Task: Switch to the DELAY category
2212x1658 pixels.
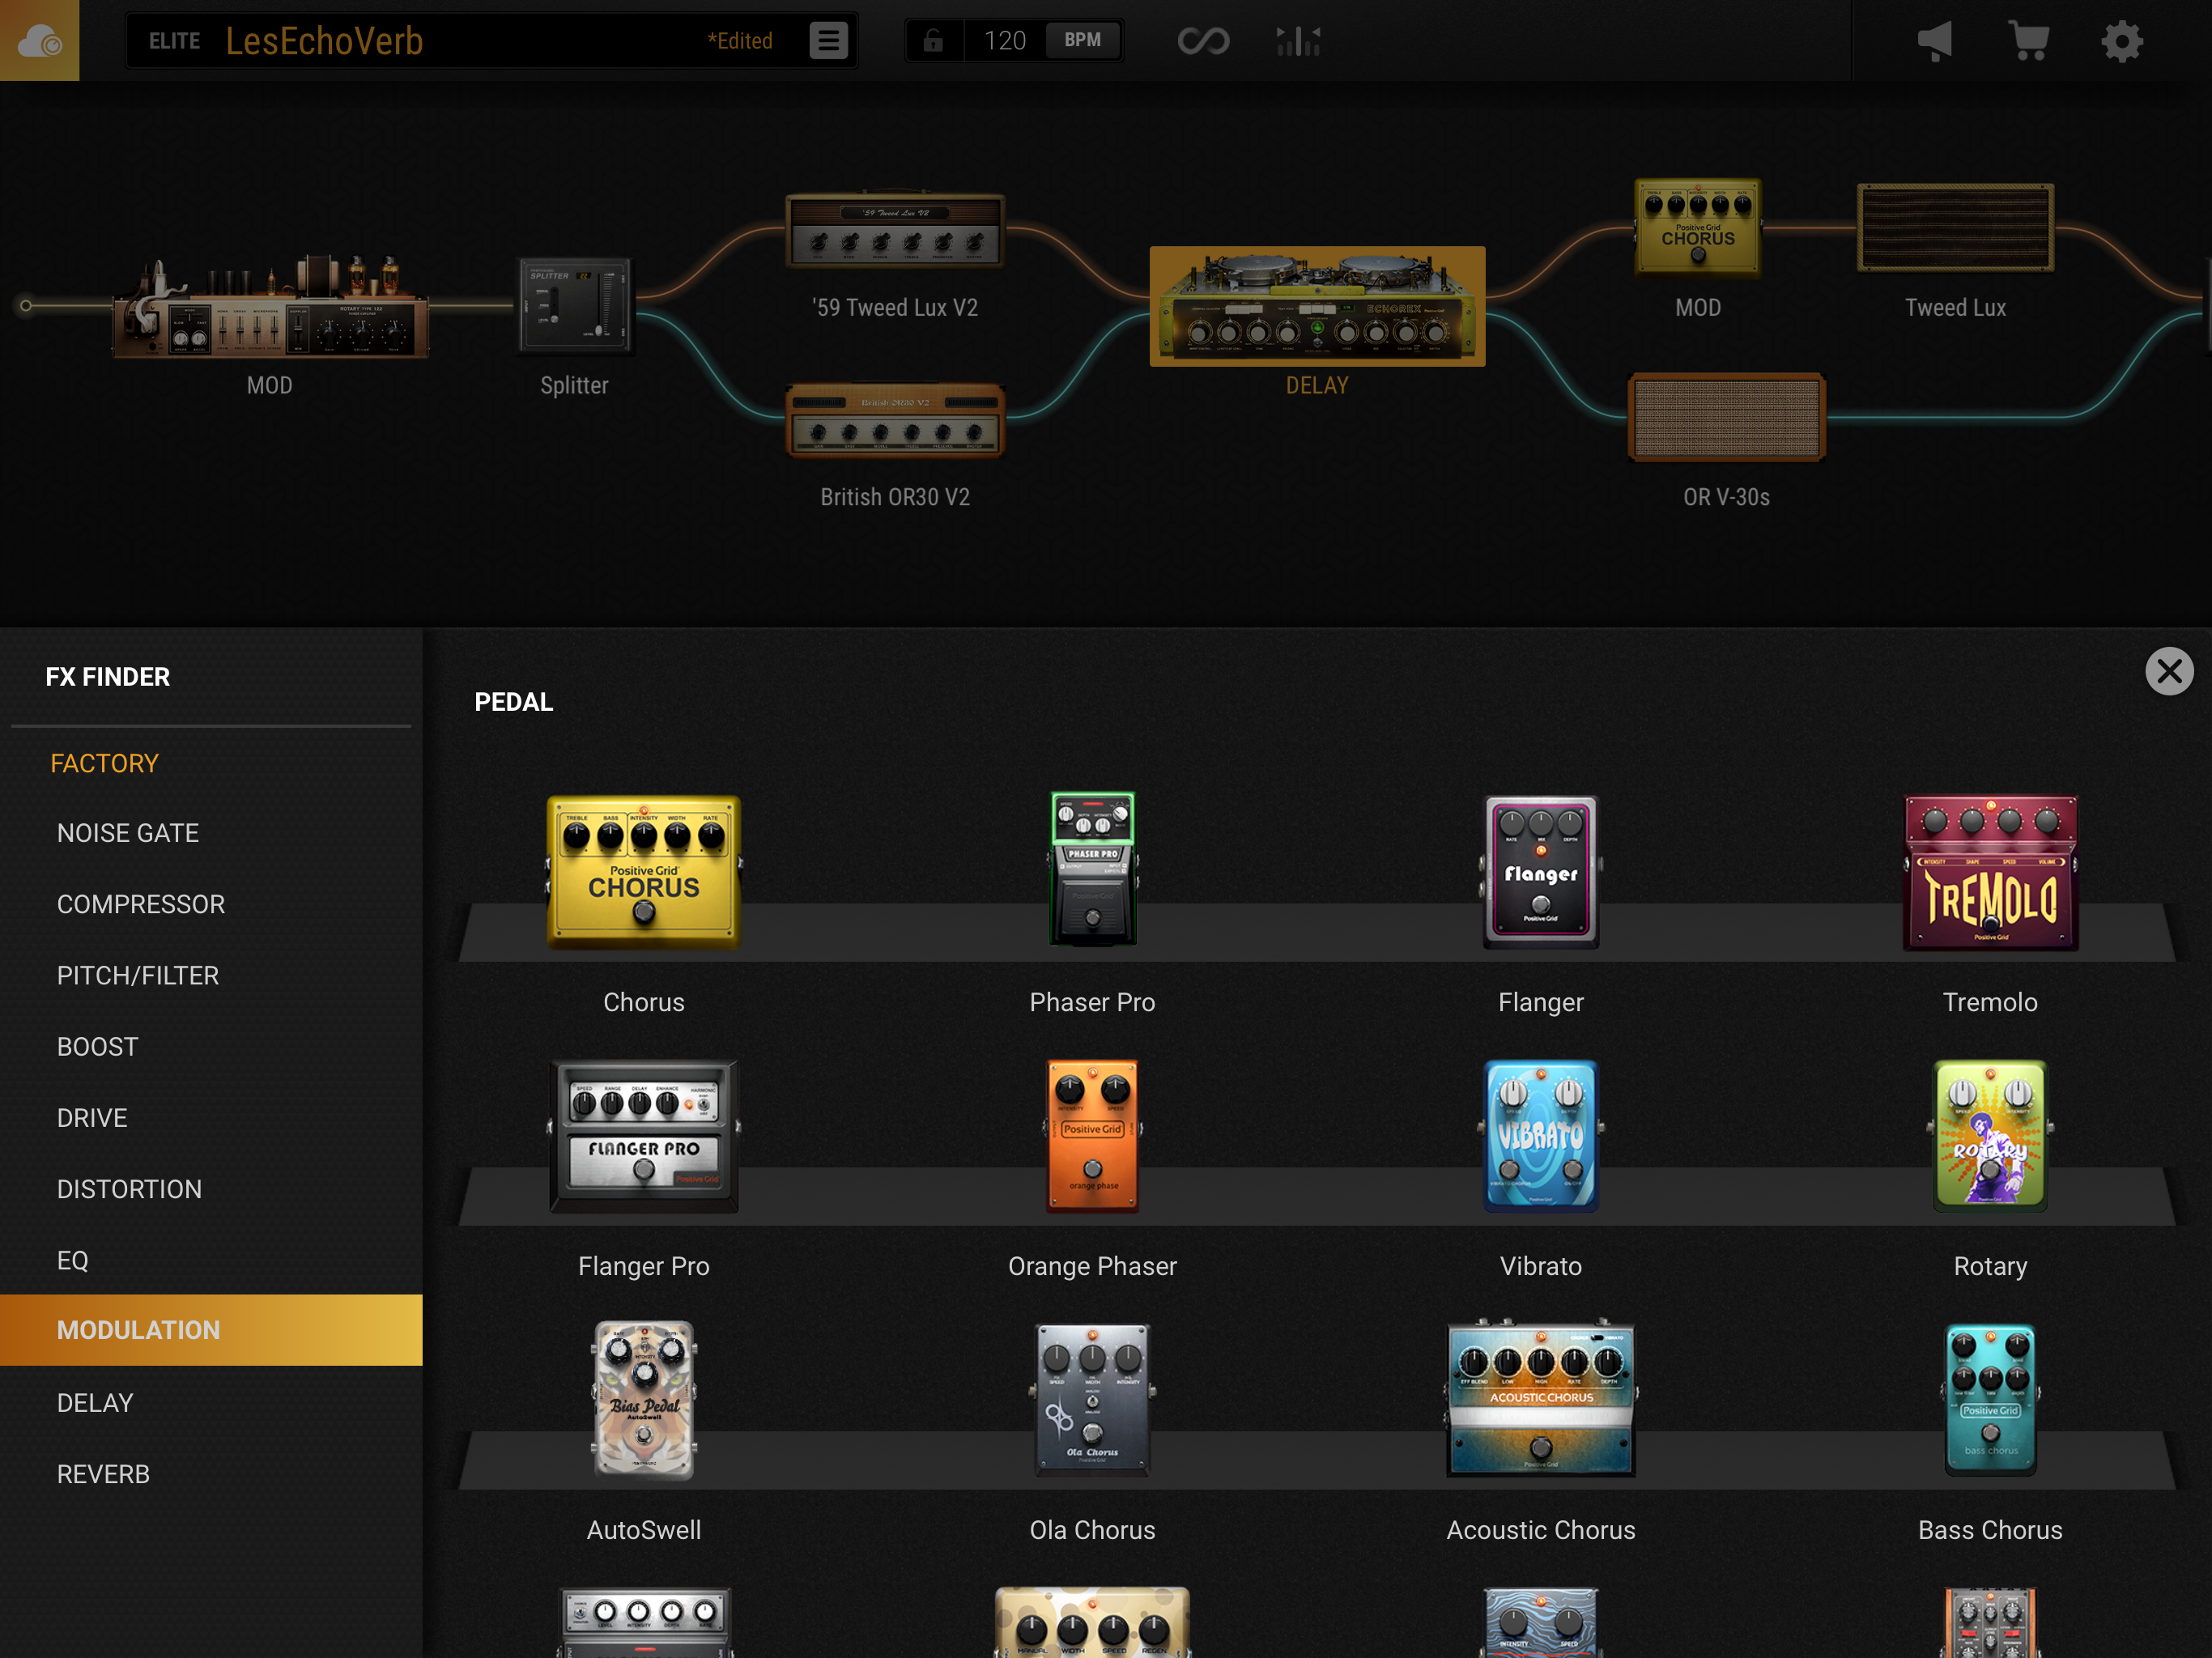Action: (x=95, y=1402)
